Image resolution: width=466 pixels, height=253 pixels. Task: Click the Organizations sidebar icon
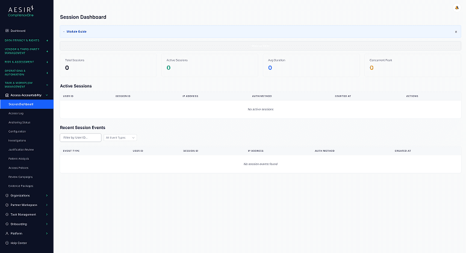pos(7,196)
